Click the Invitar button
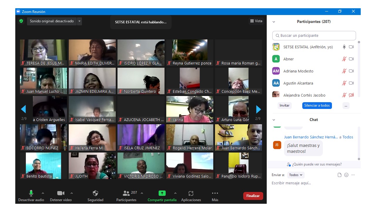376x212 pixels. pos(284,105)
